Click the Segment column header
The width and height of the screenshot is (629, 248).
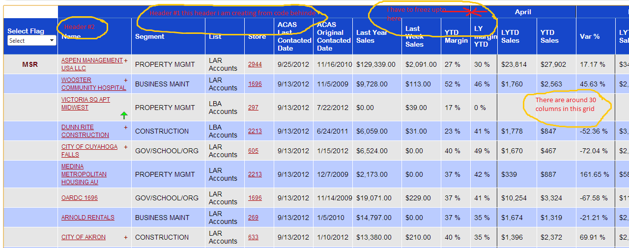coord(150,36)
